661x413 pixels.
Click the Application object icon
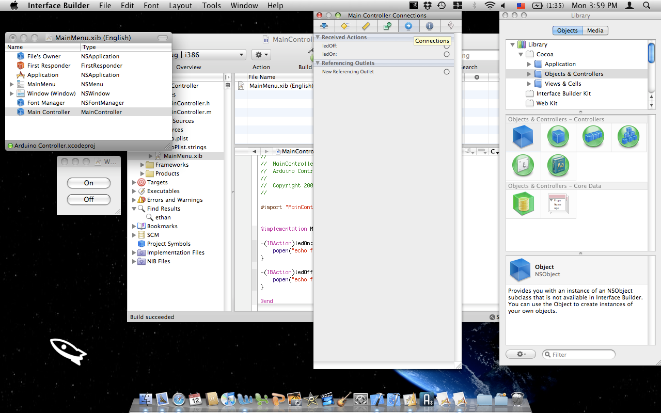pyautogui.click(x=21, y=75)
